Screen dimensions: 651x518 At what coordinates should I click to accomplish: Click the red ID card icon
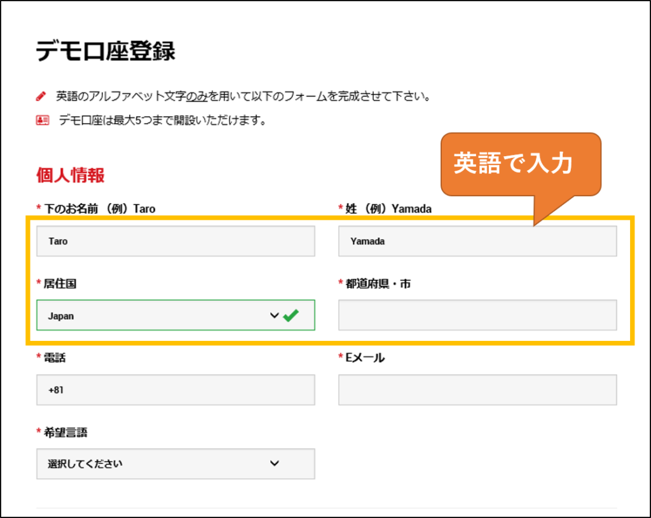coord(42,120)
